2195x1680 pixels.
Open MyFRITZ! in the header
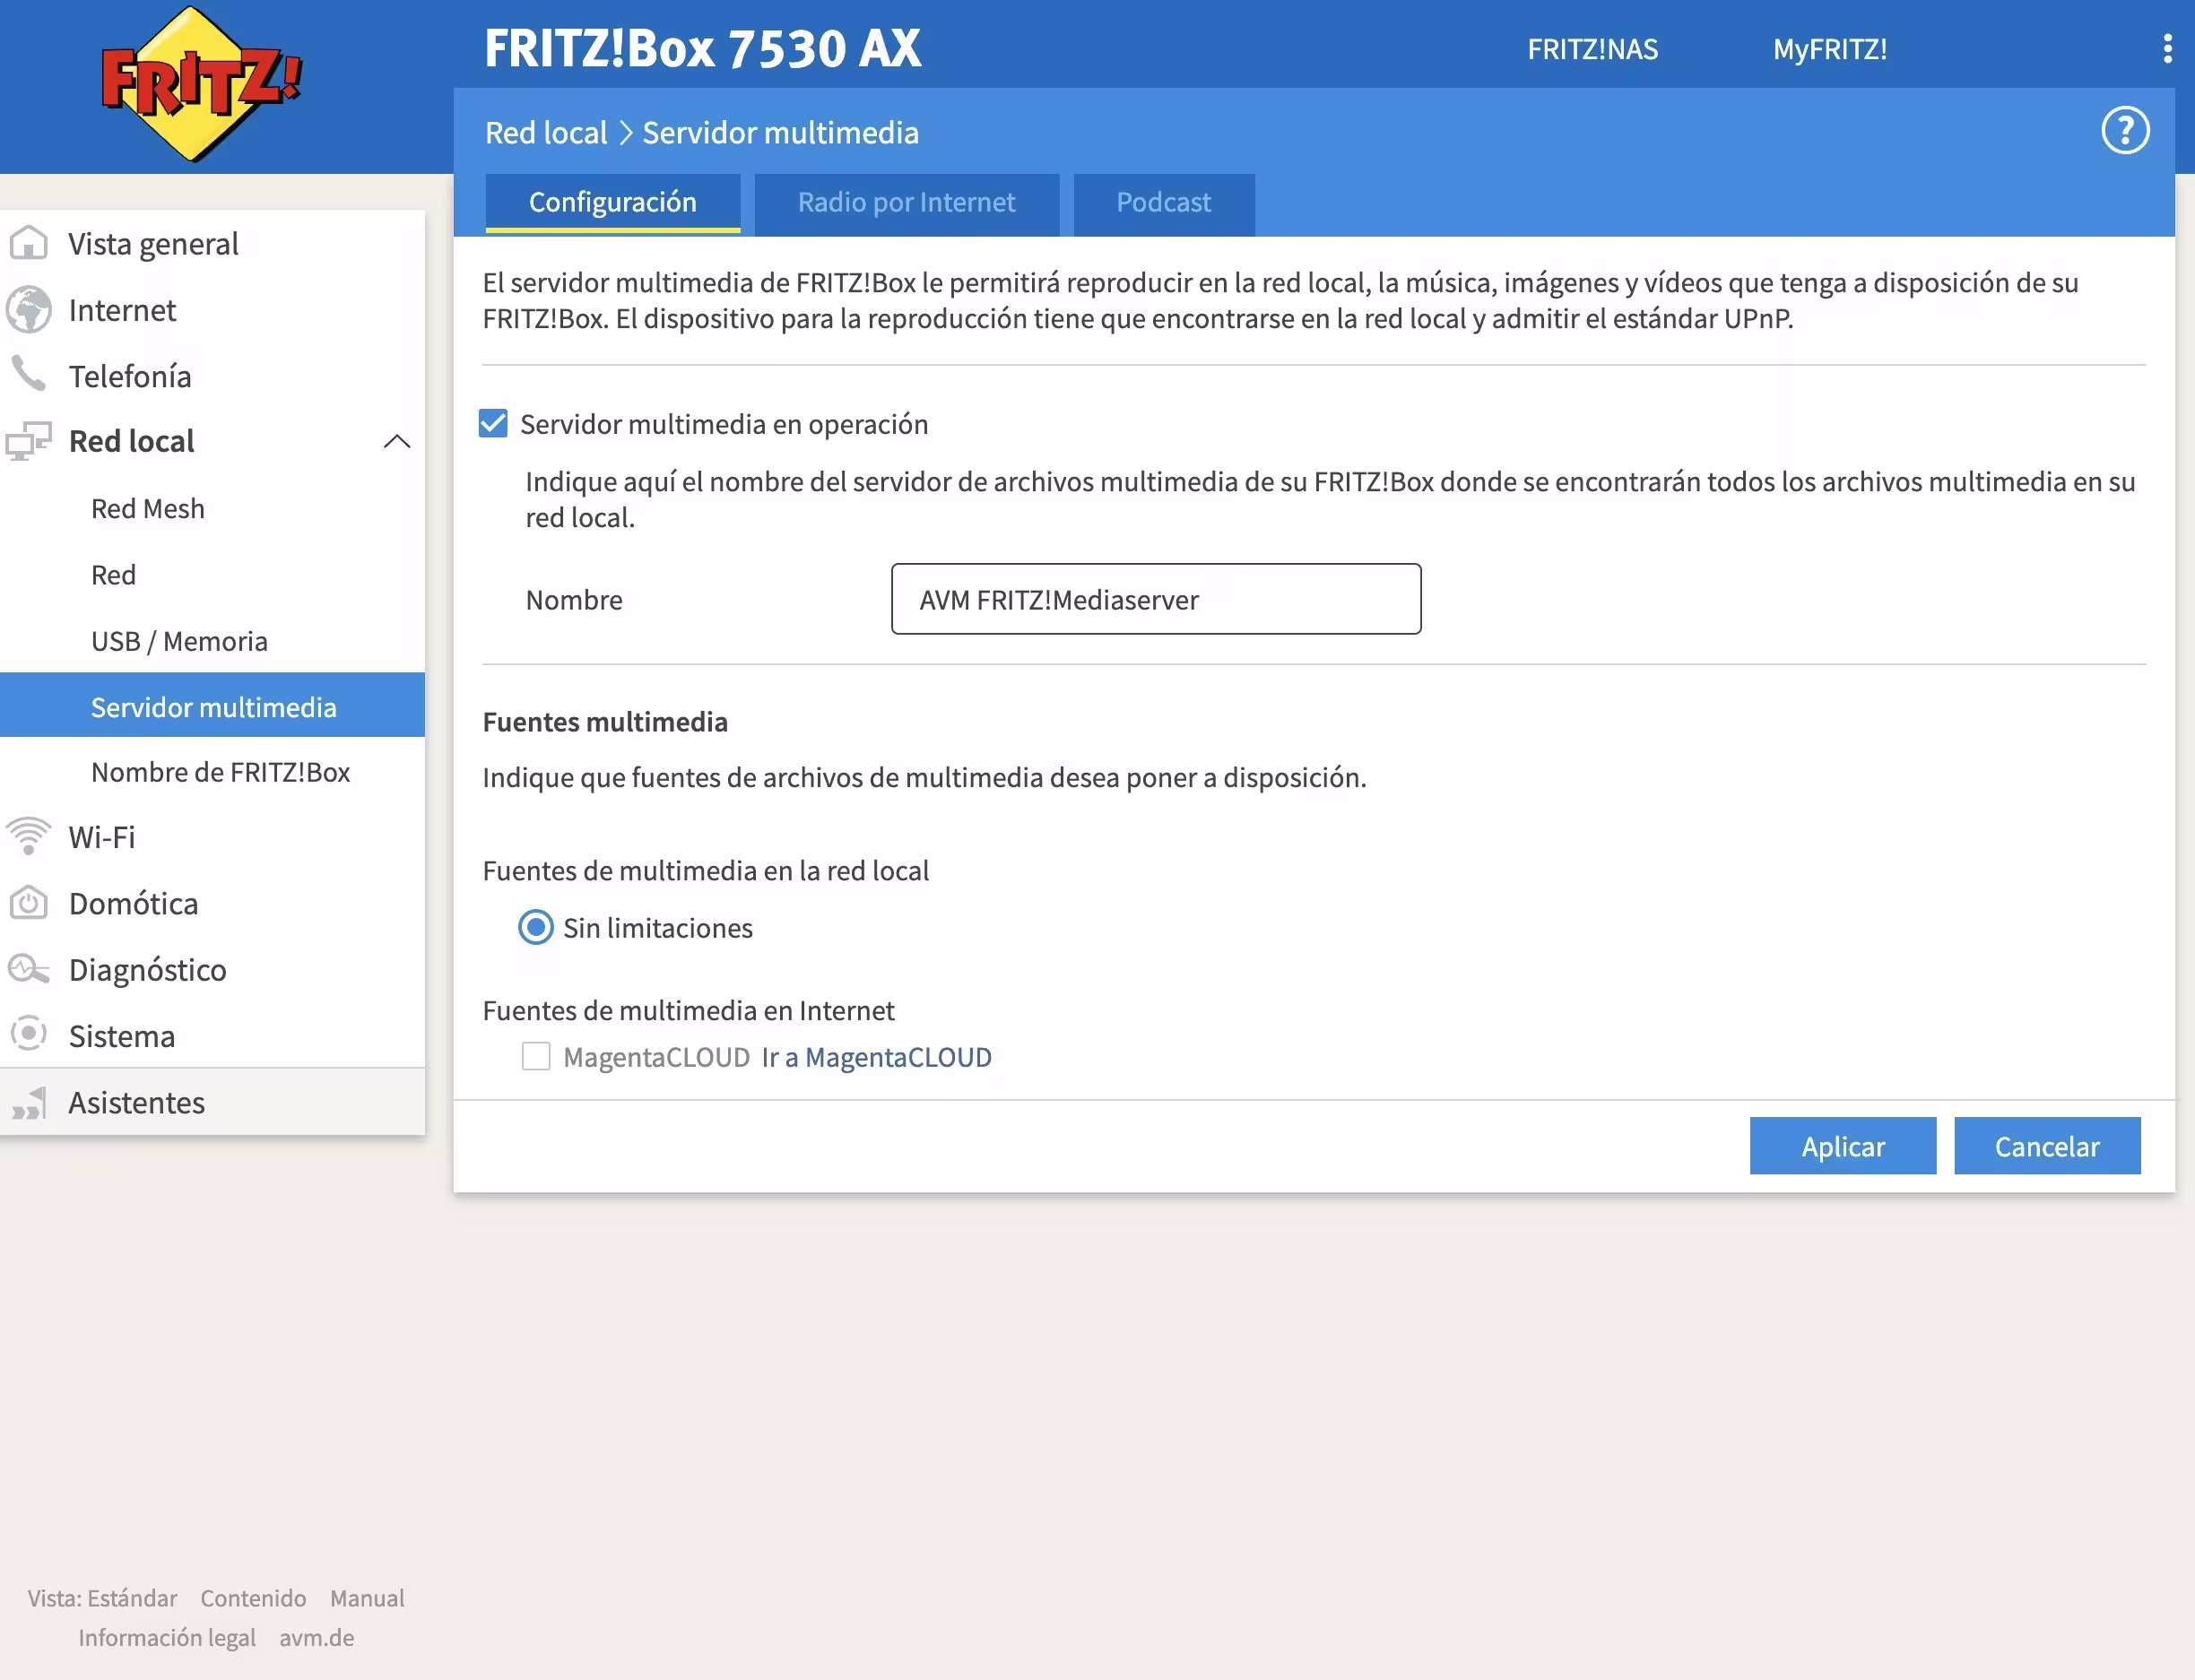pos(1830,48)
